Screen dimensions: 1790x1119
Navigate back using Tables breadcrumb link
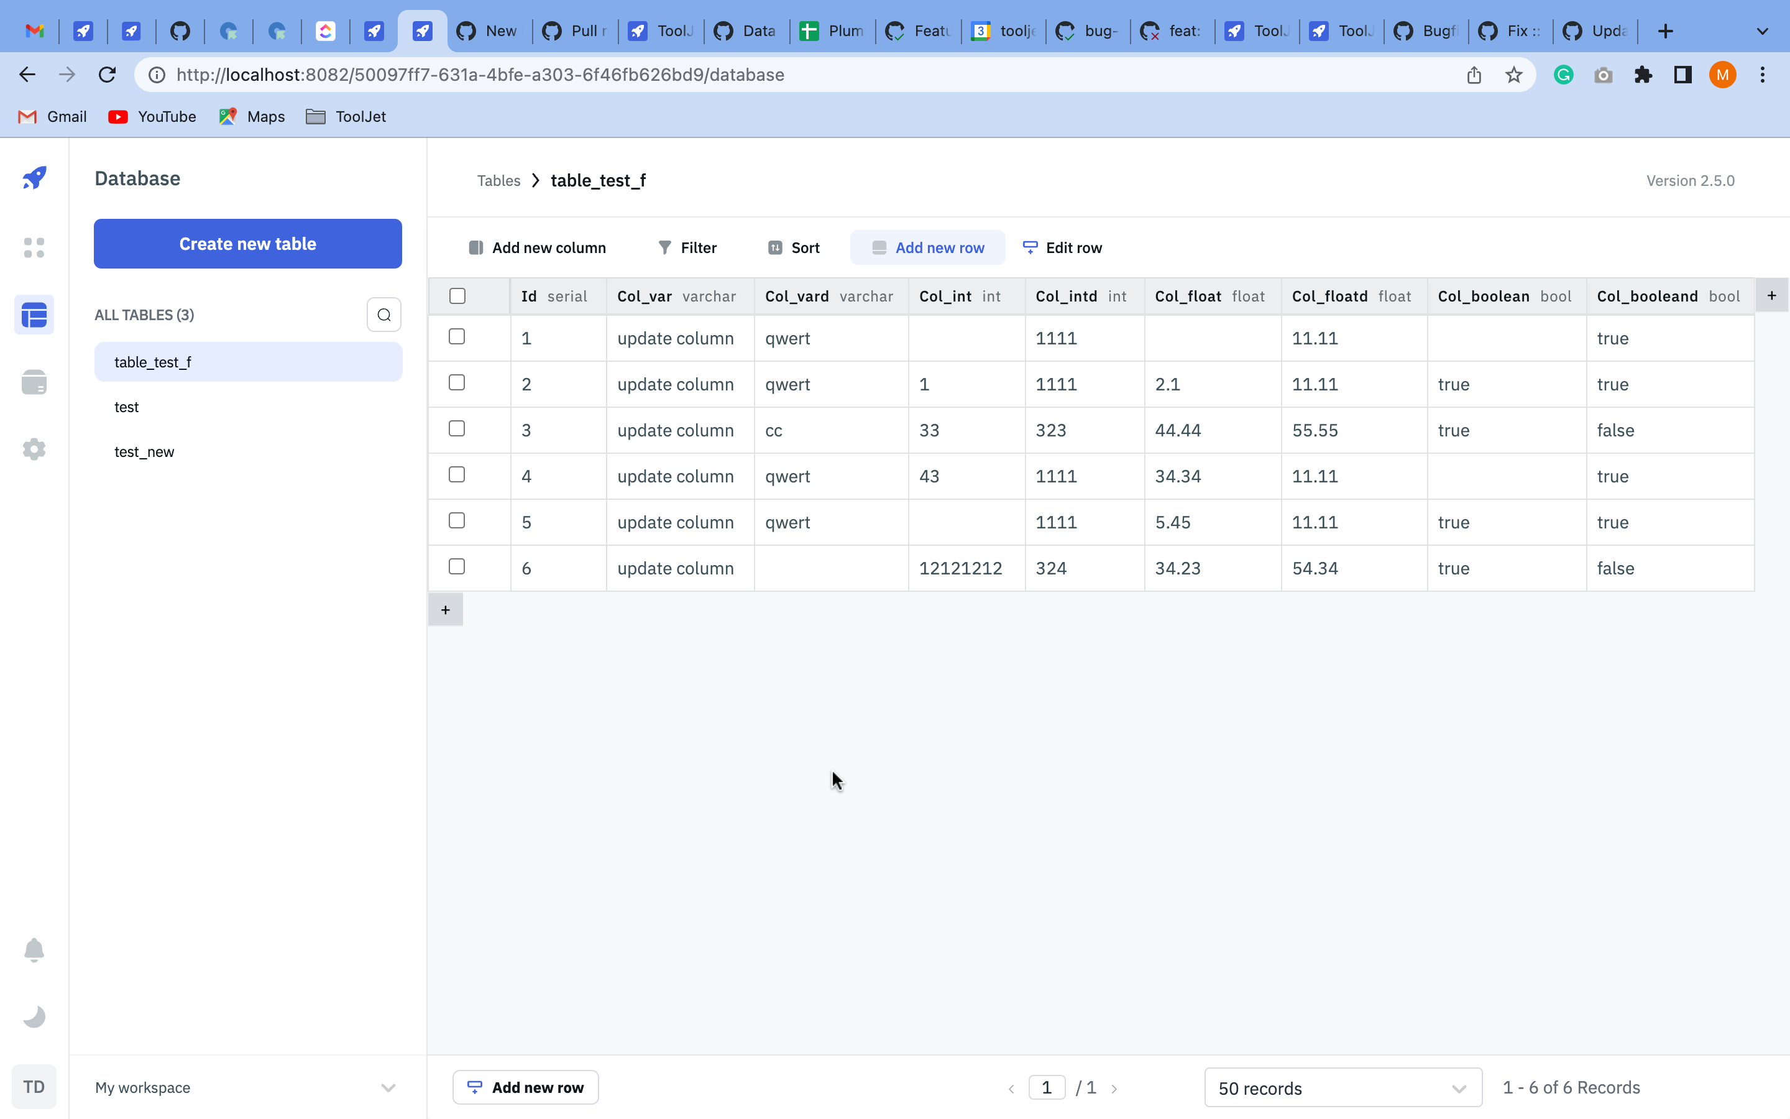(498, 180)
